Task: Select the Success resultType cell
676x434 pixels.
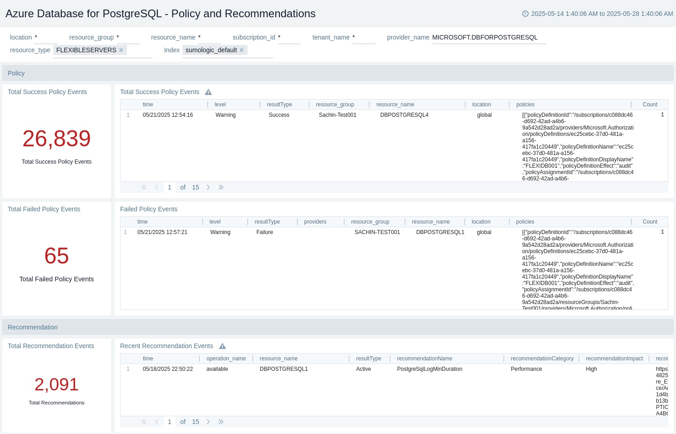Action: 279,115
